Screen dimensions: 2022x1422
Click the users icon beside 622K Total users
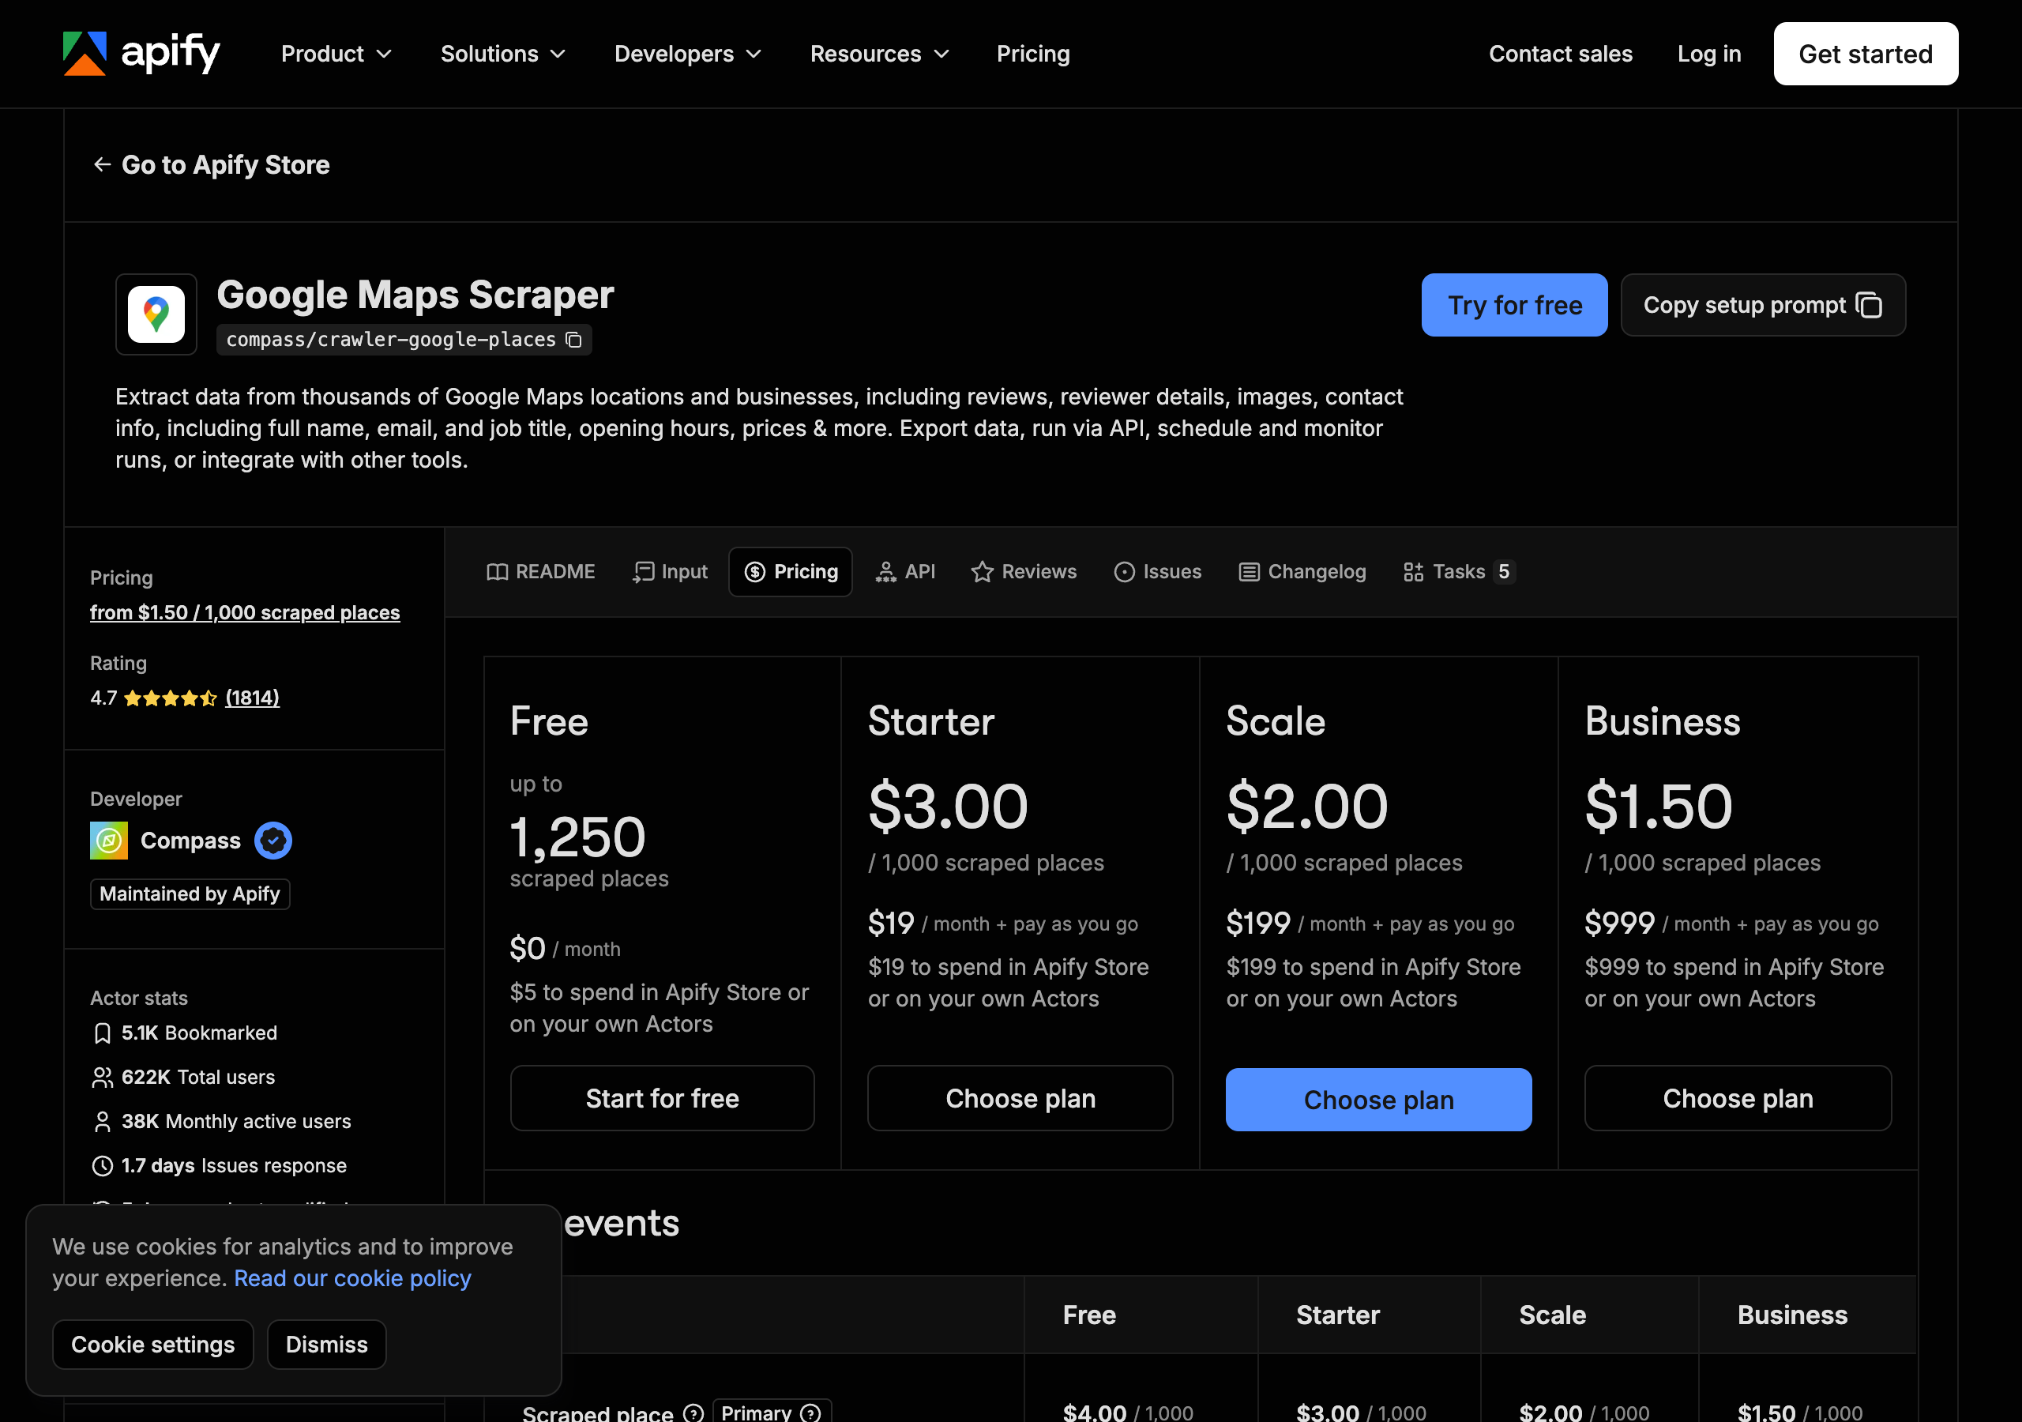click(x=102, y=1078)
